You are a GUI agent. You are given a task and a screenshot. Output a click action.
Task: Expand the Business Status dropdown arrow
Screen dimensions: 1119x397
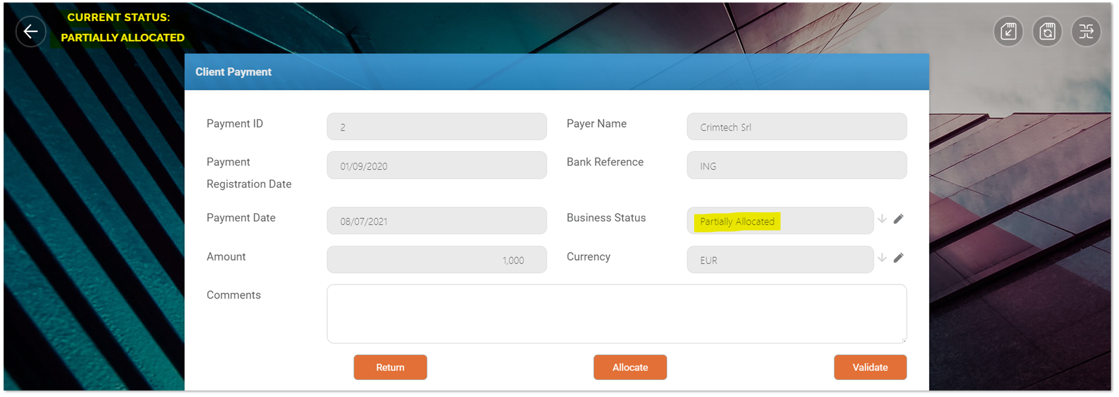point(882,219)
